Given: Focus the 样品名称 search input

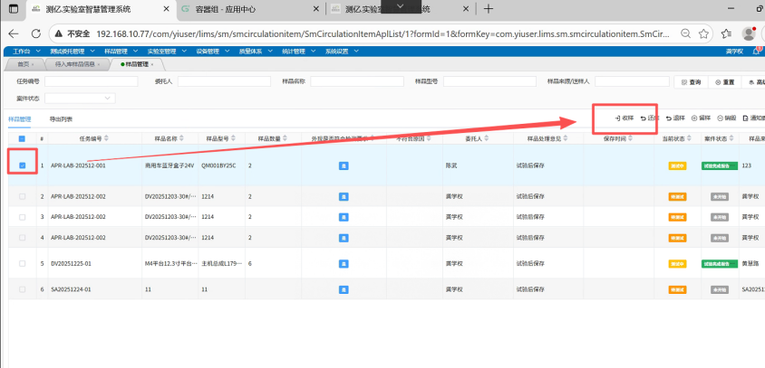Looking at the screenshot, I should 357,81.
